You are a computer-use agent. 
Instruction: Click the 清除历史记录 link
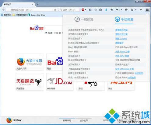[x=121, y=34]
